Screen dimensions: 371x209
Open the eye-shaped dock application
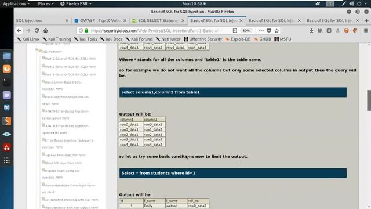pyautogui.click(x=6, y=134)
